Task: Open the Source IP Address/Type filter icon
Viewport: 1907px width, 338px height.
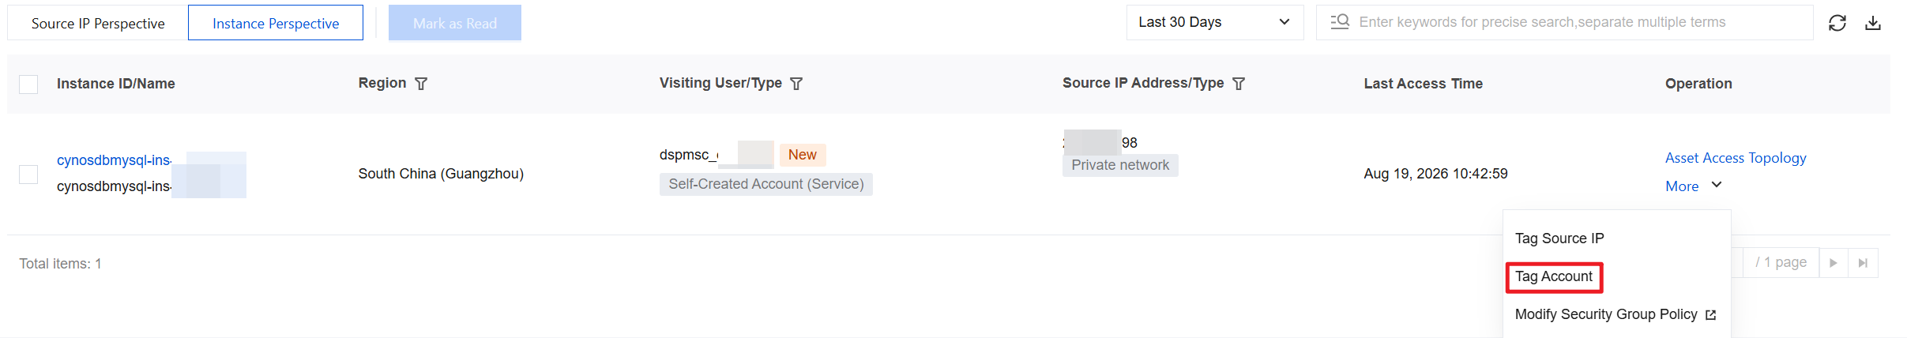Action: [1239, 84]
